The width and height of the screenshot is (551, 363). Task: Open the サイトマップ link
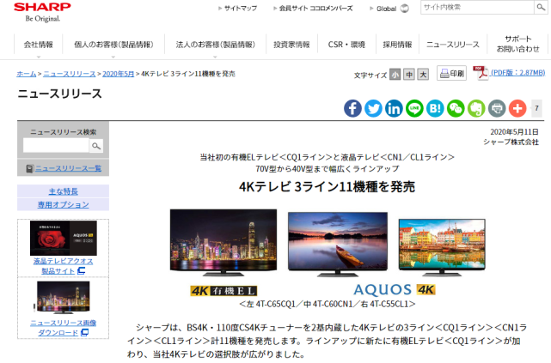click(x=241, y=8)
